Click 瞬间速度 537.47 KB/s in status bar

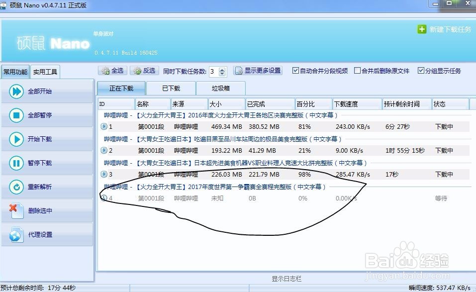(x=439, y=288)
